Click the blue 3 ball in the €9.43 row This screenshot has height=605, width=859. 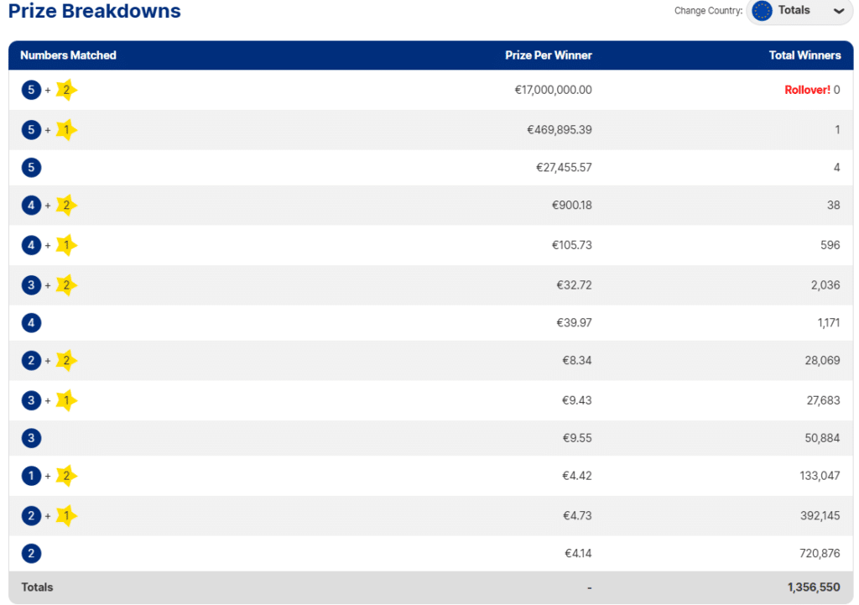(x=31, y=400)
